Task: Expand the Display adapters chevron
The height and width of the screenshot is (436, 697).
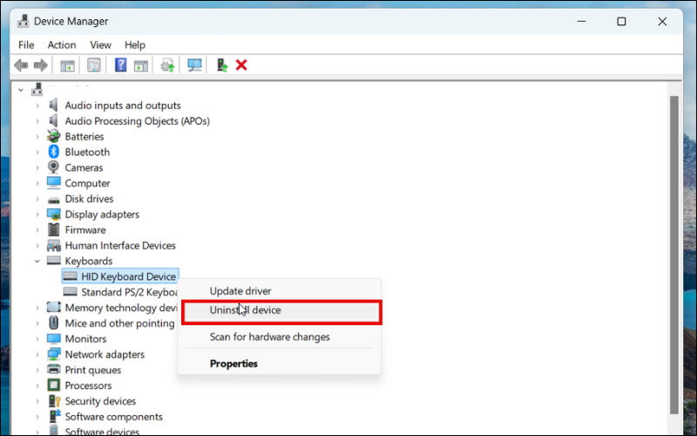Action: pos(37,215)
